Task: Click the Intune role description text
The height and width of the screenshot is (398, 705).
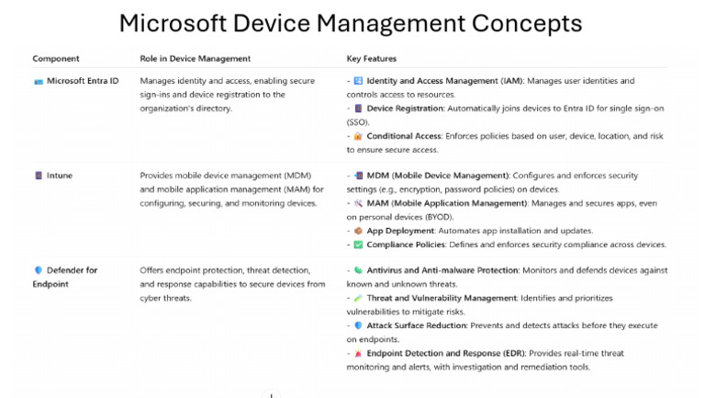Action: tap(231, 189)
